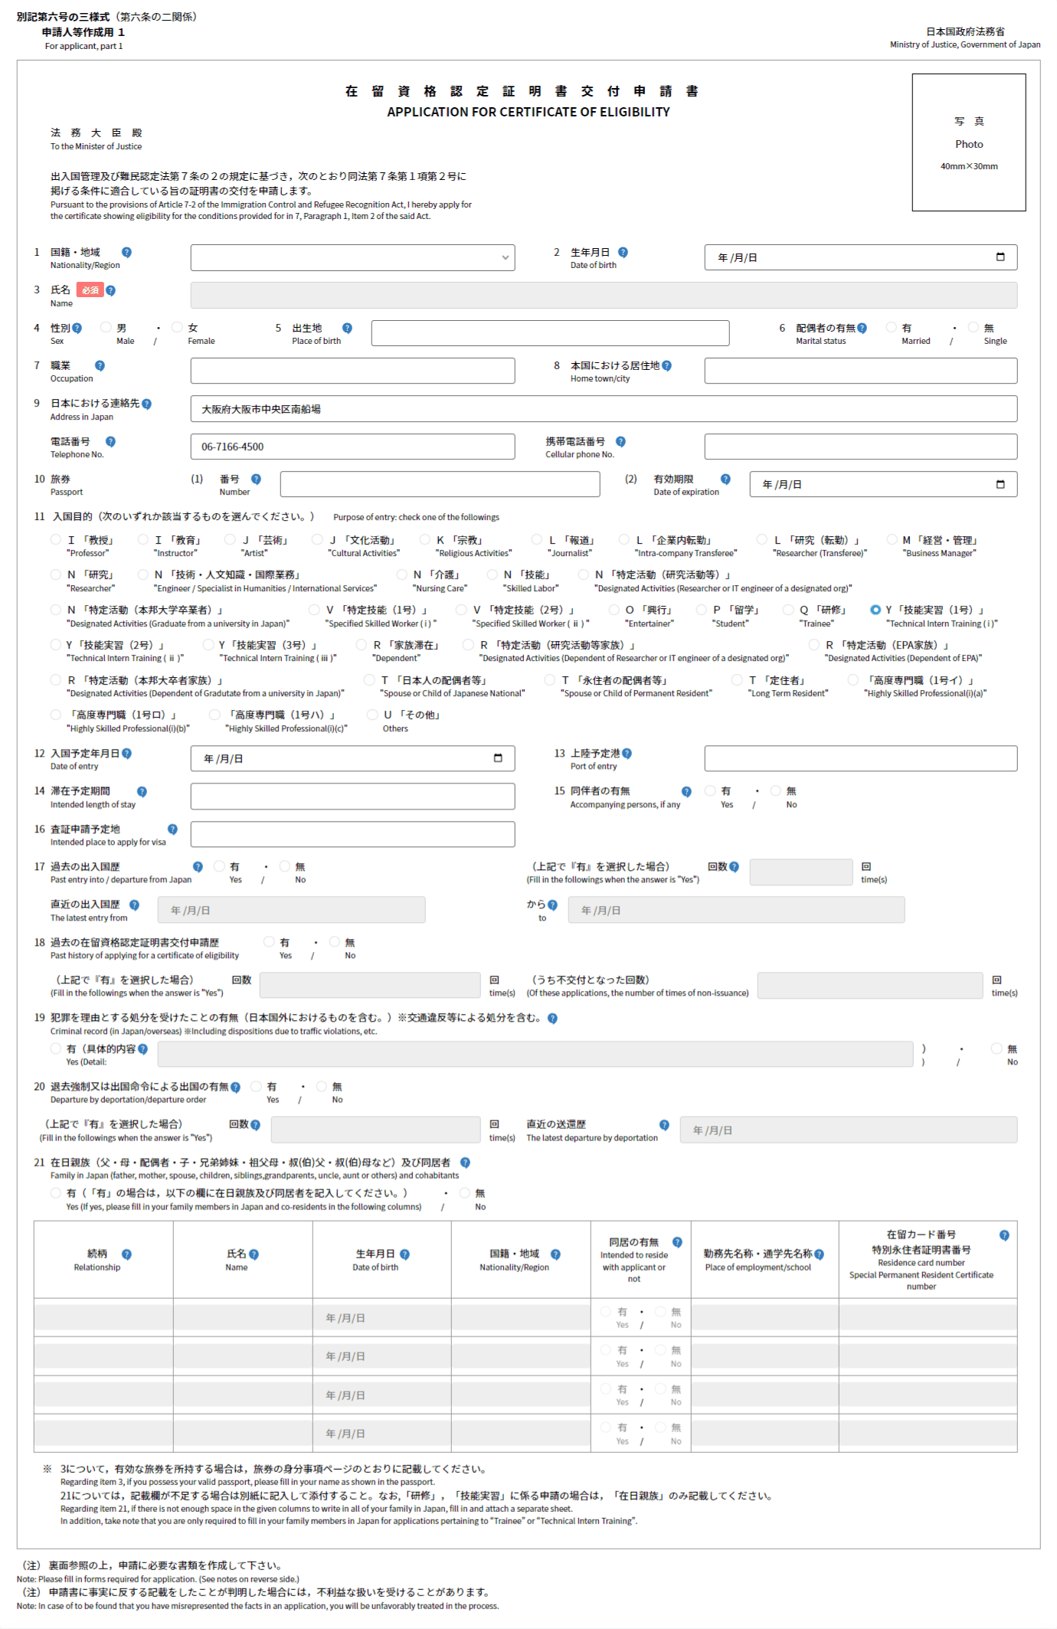This screenshot has height=1629, width=1057.
Task: Click calendar icon in passport expiration date
Action: point(1000,484)
